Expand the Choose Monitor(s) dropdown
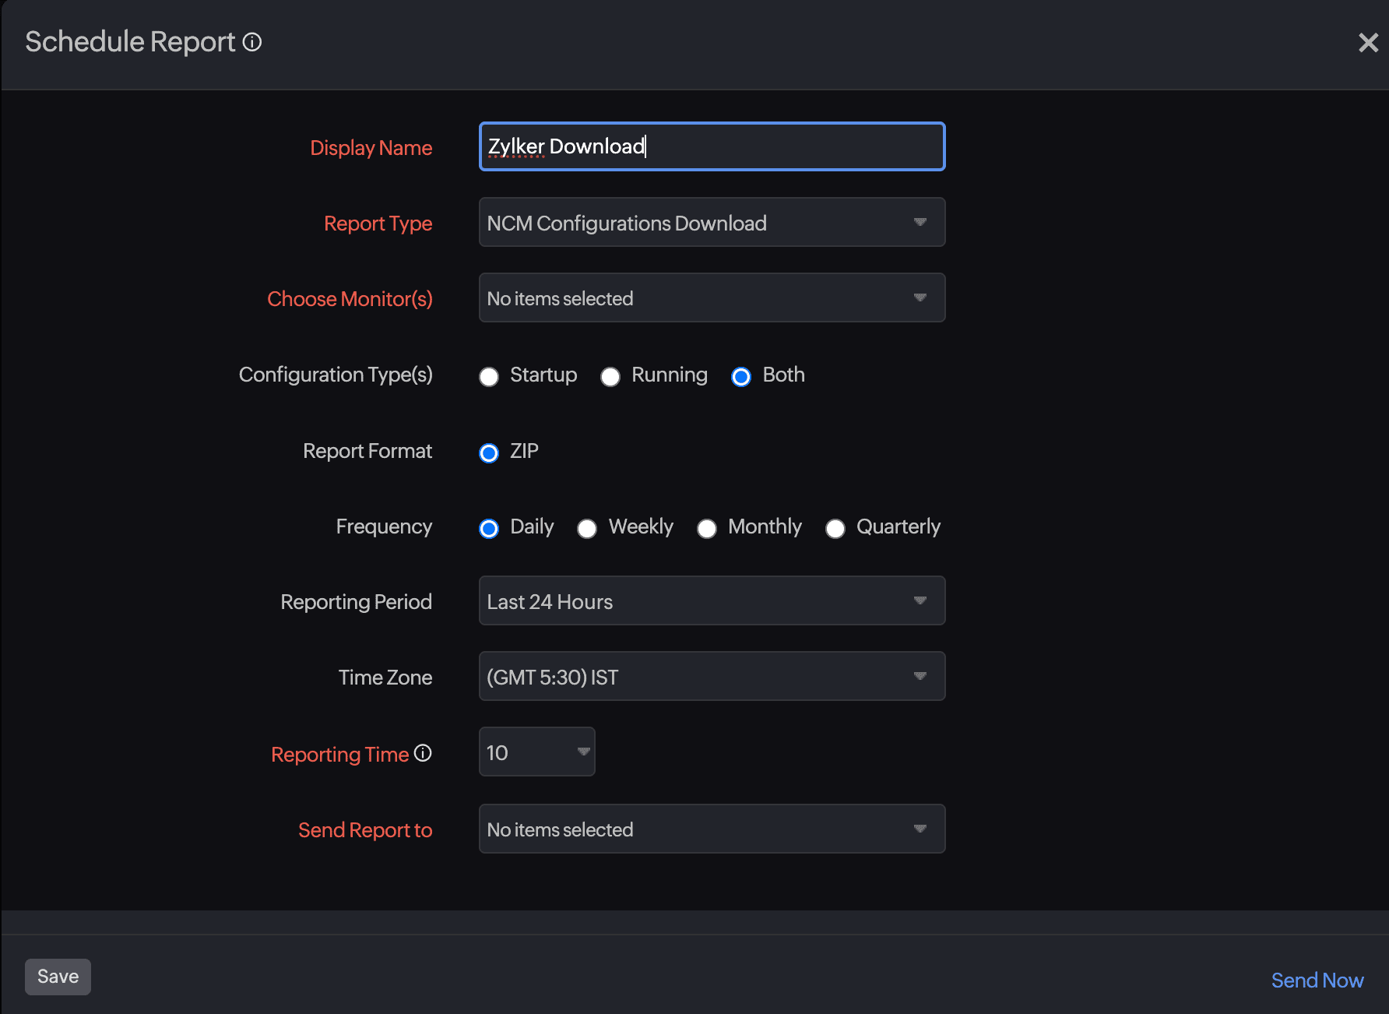 tap(712, 298)
